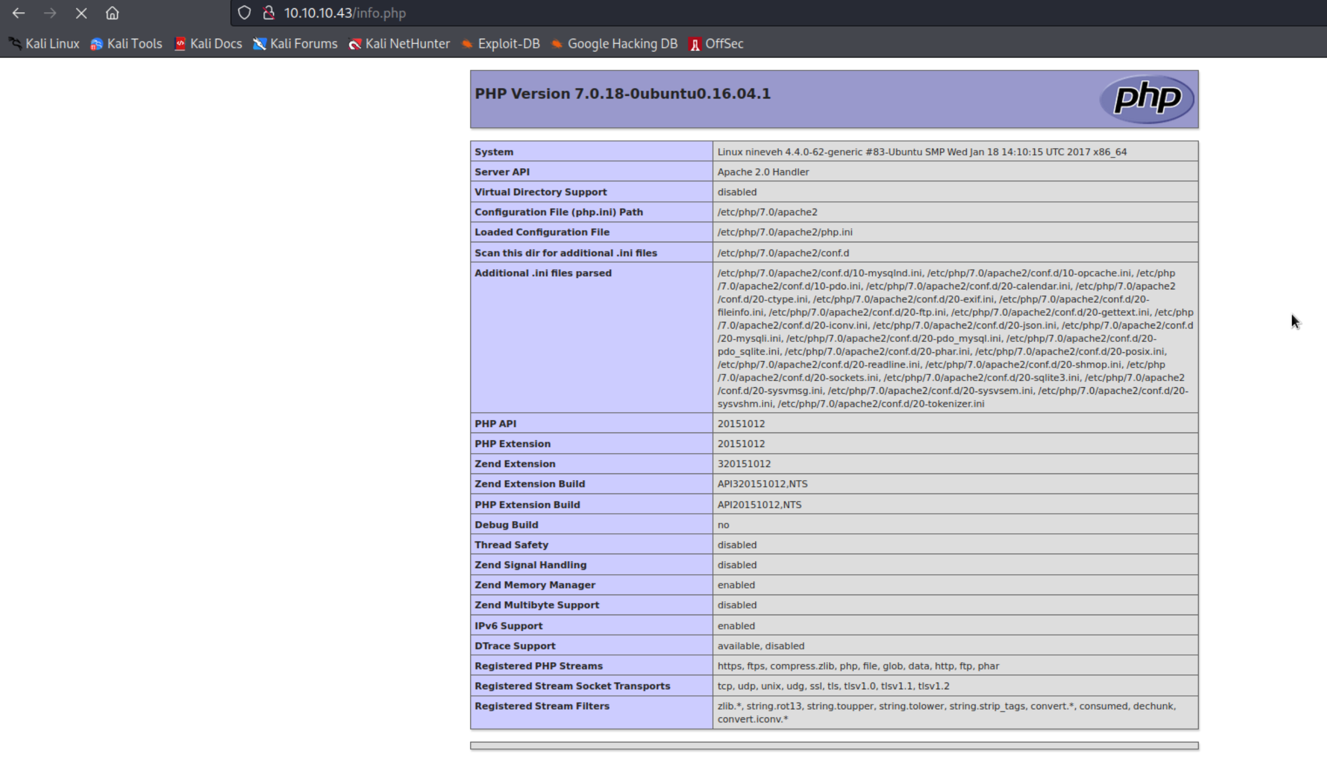Select the 'API20151012,NTS' value
Viewport: 1327px width, 770px height.
click(759, 504)
